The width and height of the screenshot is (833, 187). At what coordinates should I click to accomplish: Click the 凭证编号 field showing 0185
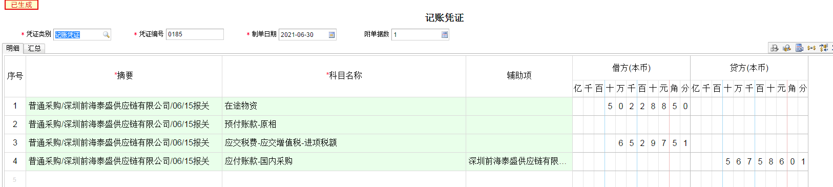point(195,34)
